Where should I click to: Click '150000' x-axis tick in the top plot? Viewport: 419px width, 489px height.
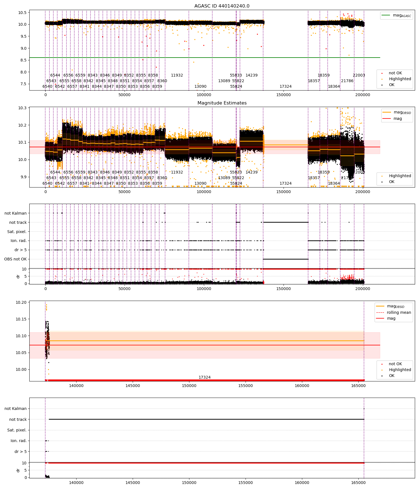tap(284, 95)
